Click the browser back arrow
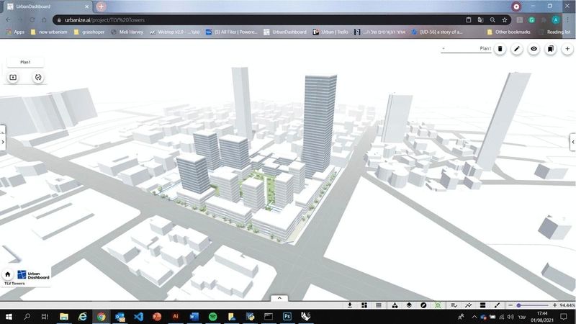The image size is (576, 324). point(8,20)
